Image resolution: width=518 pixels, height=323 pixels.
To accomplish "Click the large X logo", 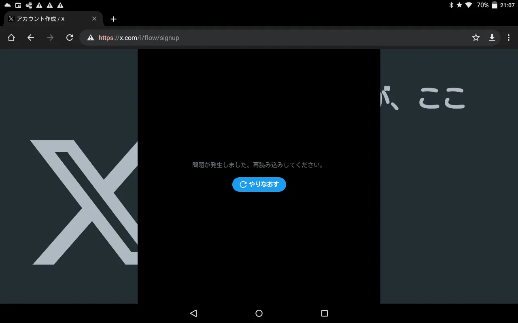I will [x=84, y=202].
